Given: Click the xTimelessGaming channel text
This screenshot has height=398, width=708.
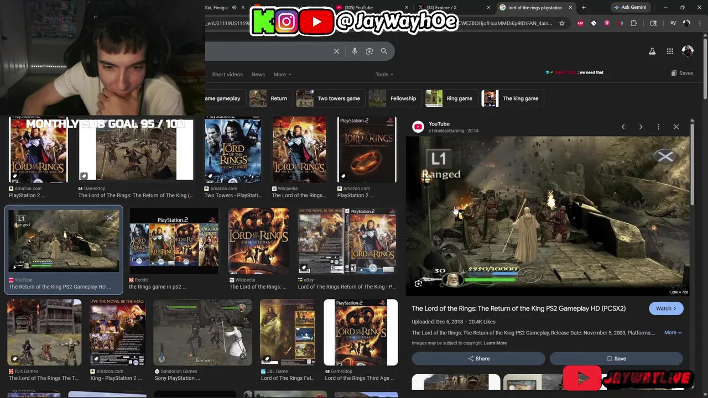Looking at the screenshot, I should pyautogui.click(x=446, y=131).
